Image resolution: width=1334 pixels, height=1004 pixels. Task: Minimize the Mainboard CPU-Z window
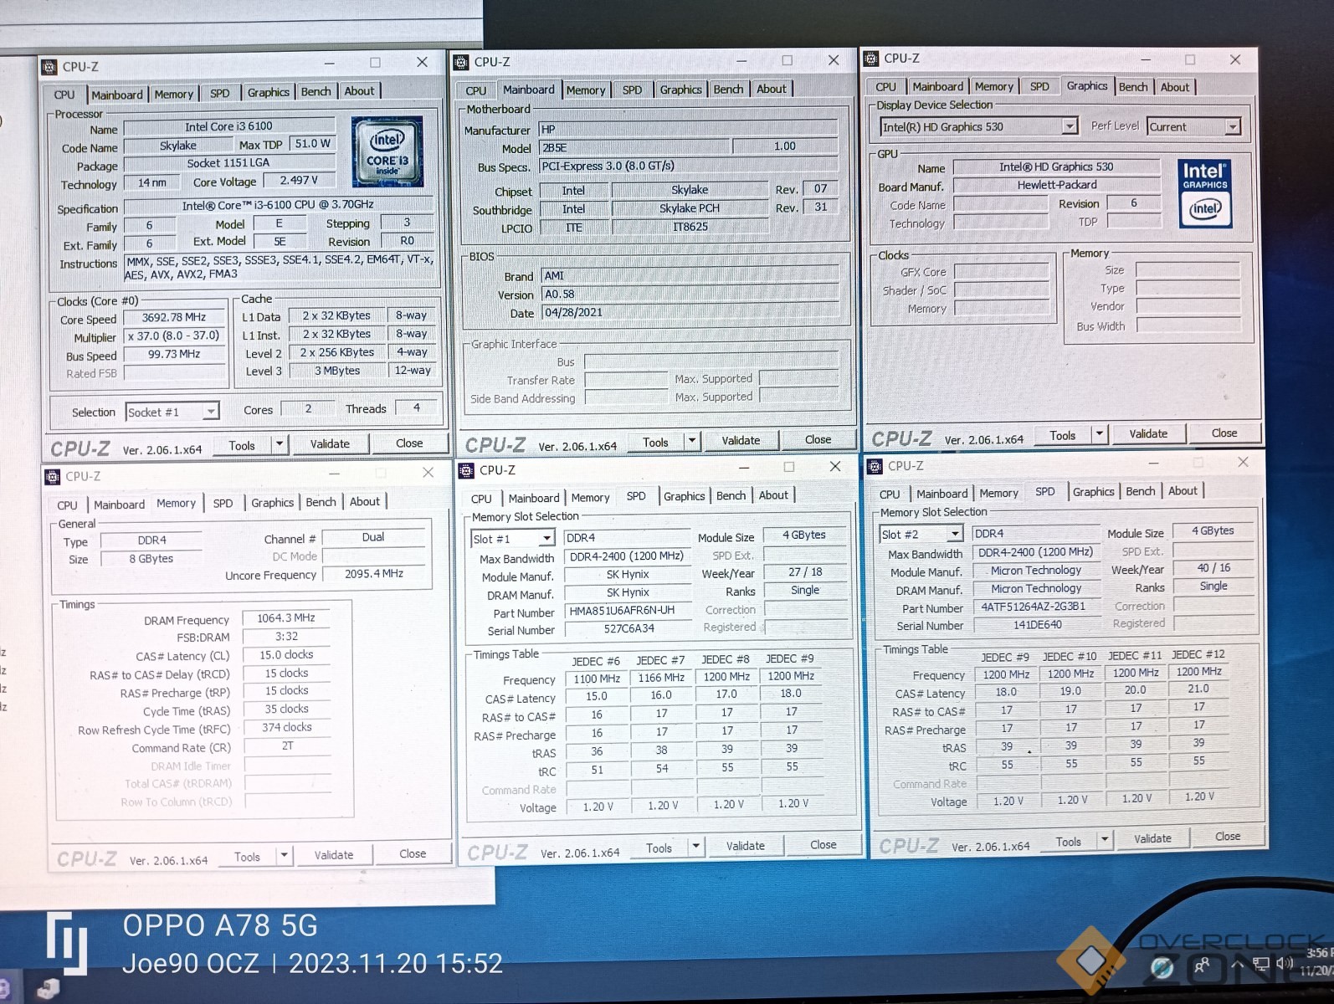tap(741, 60)
